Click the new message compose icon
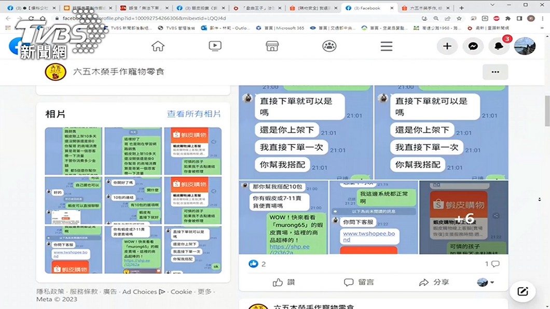The height and width of the screenshot is (309, 550). tap(522, 291)
